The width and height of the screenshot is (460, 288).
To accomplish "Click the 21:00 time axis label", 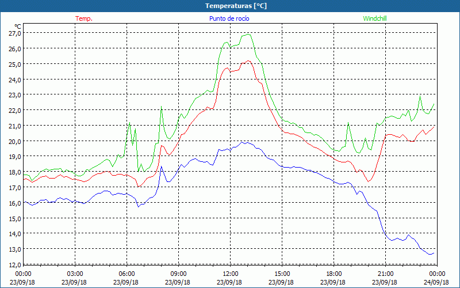I will (385, 274).
